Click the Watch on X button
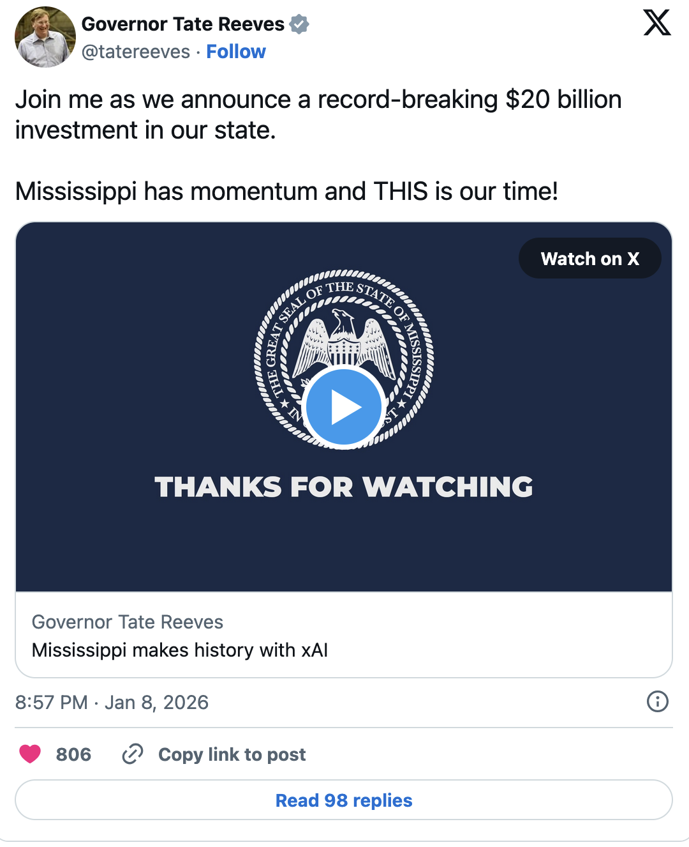Screen dimensions: 689x847 [589, 258]
